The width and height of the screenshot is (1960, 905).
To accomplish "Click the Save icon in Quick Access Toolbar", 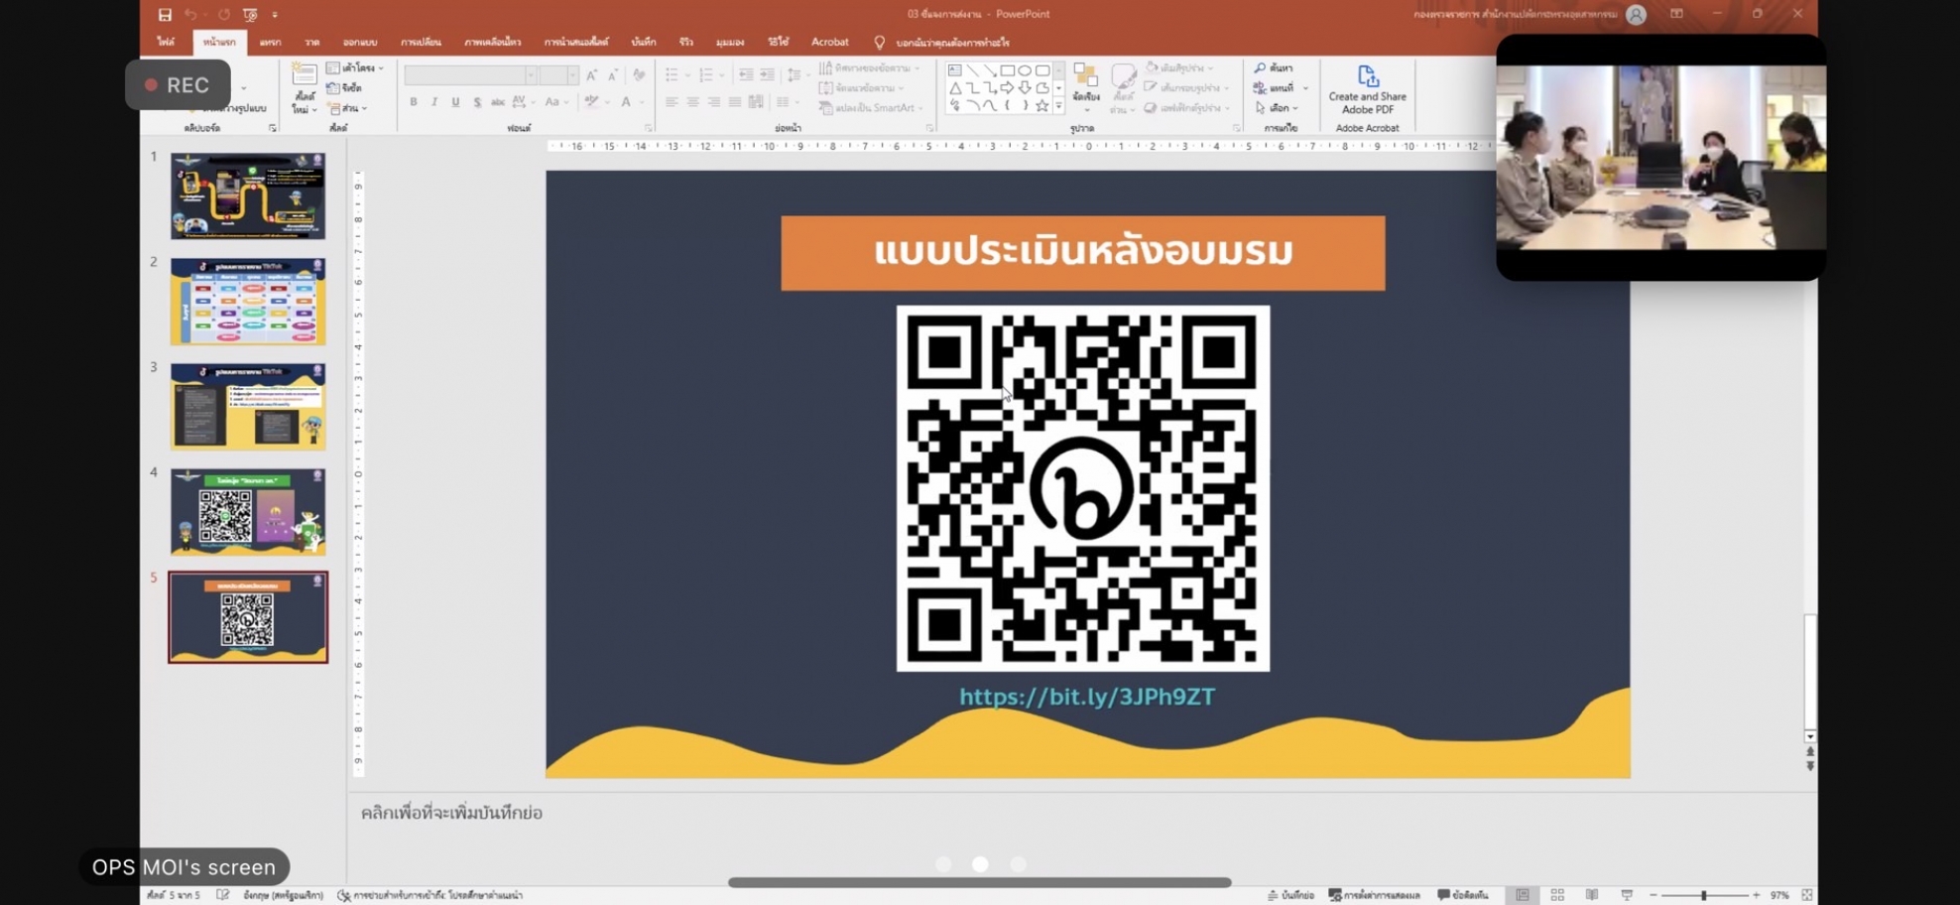I will 165,15.
